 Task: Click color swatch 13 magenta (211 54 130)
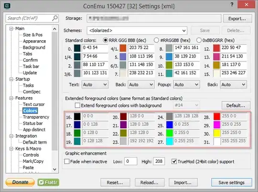(216, 56)
